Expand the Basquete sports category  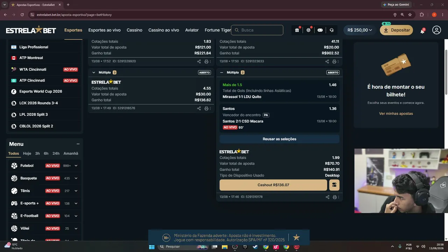[x=76, y=178]
